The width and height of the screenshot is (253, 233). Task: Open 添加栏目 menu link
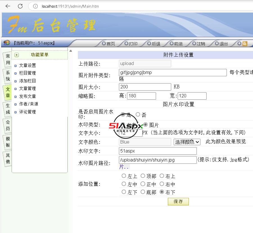click(x=28, y=81)
